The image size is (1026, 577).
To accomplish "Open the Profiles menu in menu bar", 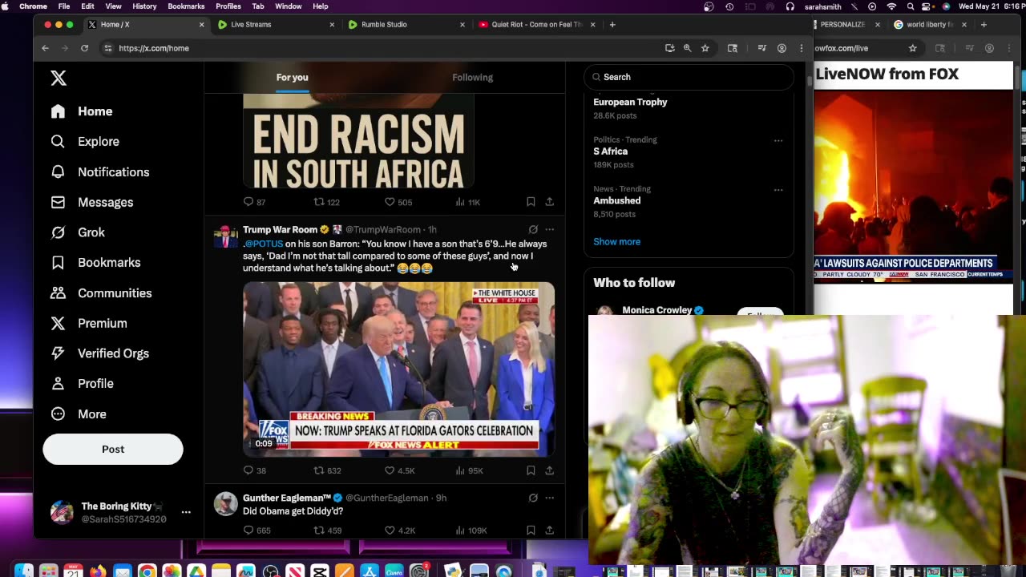I will (x=228, y=6).
